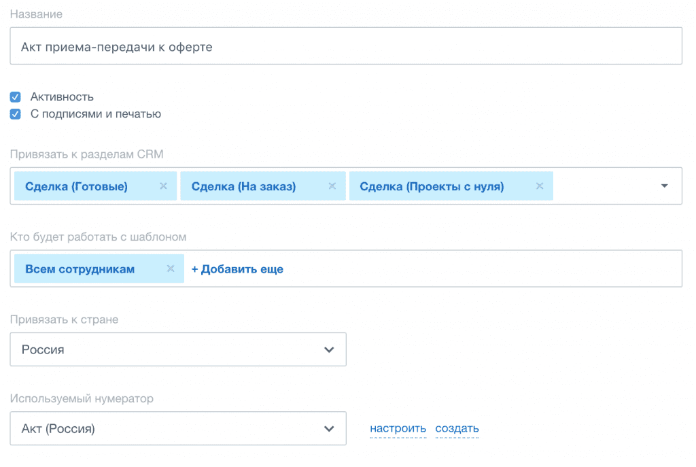The image size is (696, 467).
Task: Click the Название text field
Action: pos(345,46)
